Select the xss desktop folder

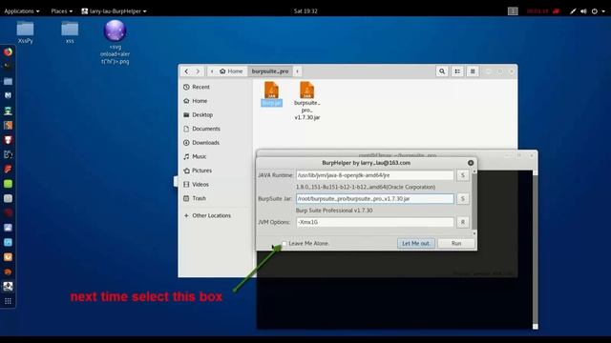[70, 32]
